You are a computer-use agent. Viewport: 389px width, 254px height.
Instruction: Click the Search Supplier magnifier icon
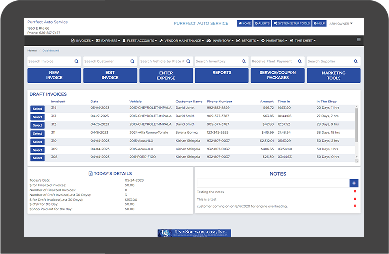[x=356, y=61]
